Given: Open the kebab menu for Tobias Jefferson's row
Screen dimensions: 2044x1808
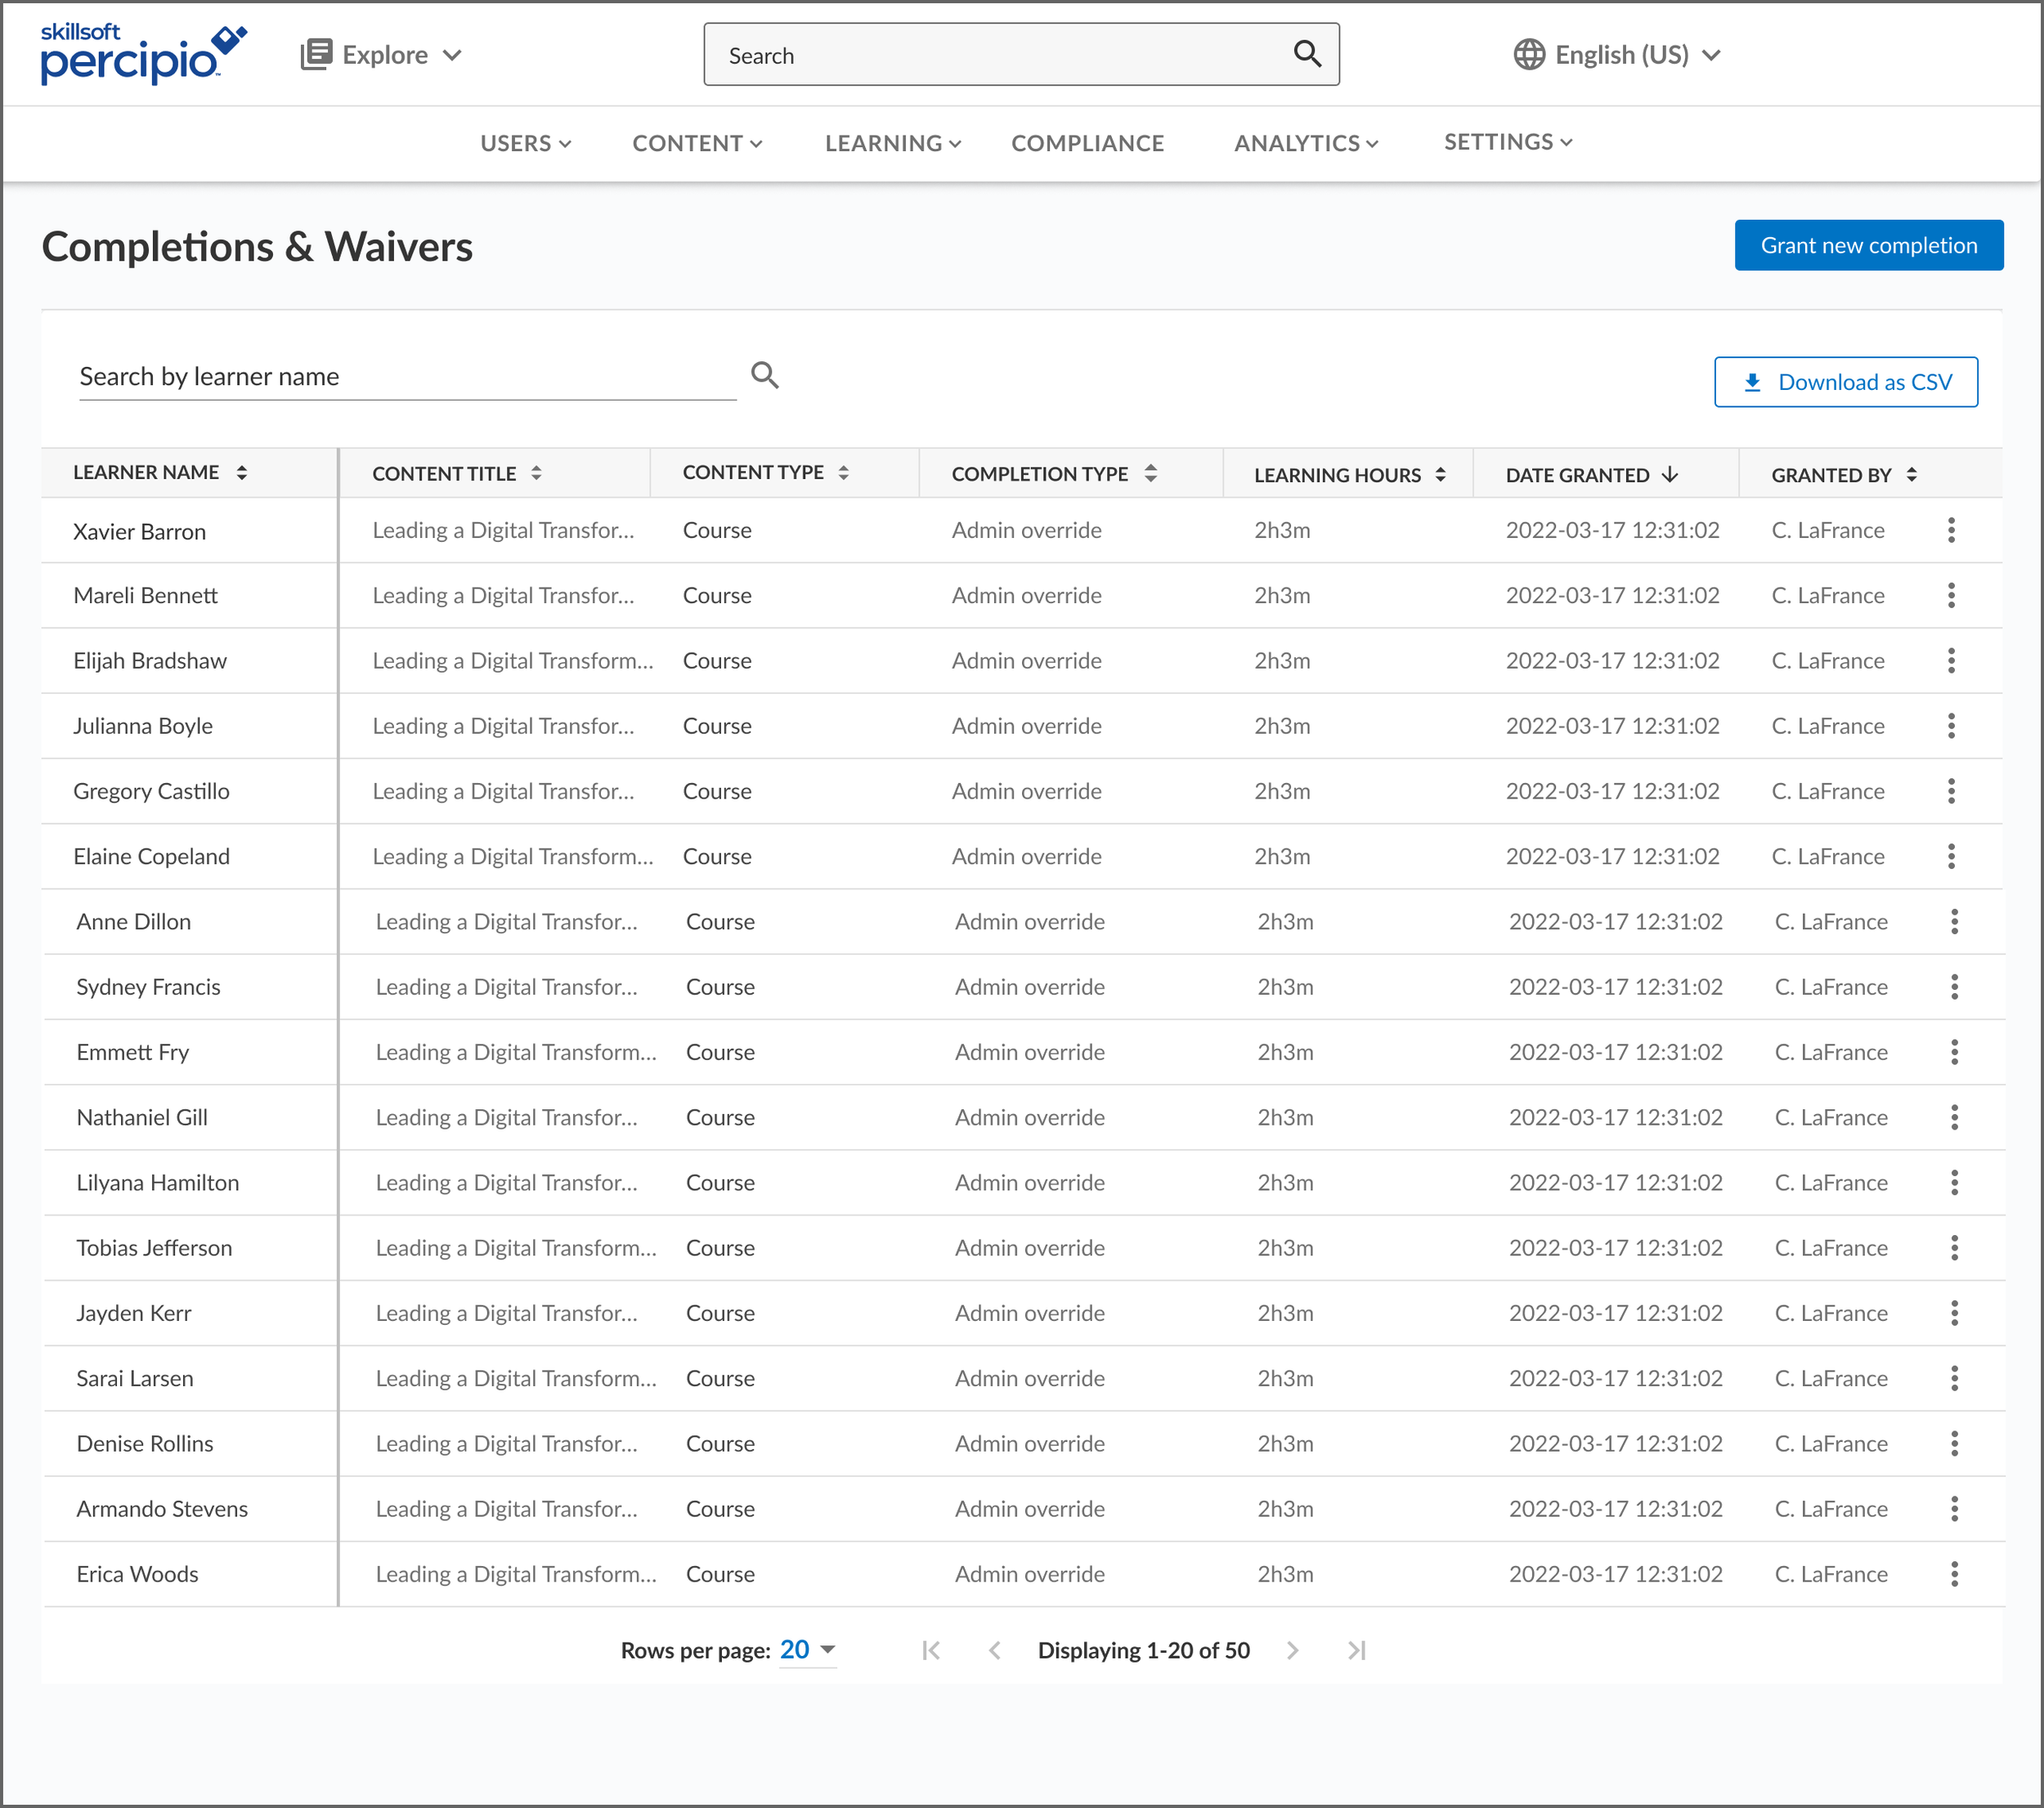Looking at the screenshot, I should pyautogui.click(x=1953, y=1247).
